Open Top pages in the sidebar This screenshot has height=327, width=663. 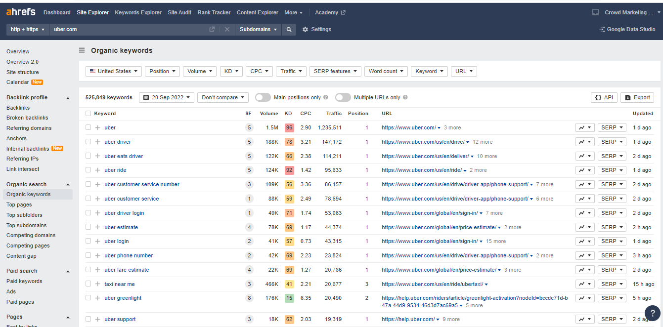[20, 204]
